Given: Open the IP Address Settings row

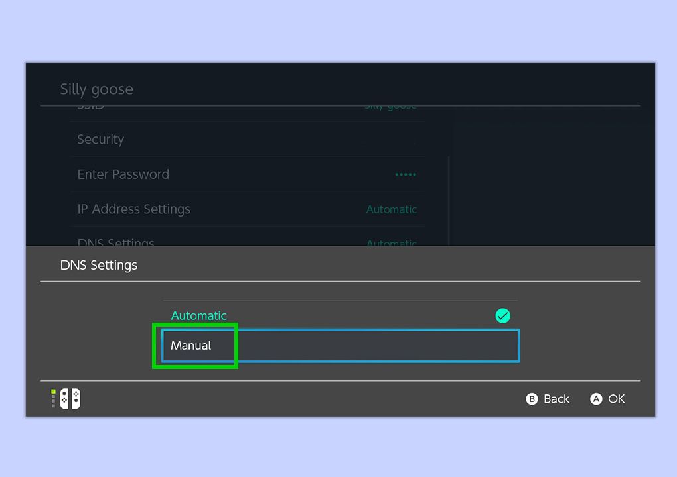Looking at the screenshot, I should pos(246,209).
